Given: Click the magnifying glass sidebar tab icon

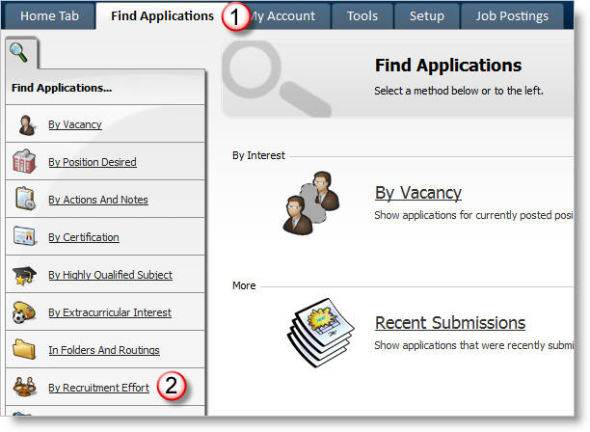Looking at the screenshot, I should click(x=19, y=53).
